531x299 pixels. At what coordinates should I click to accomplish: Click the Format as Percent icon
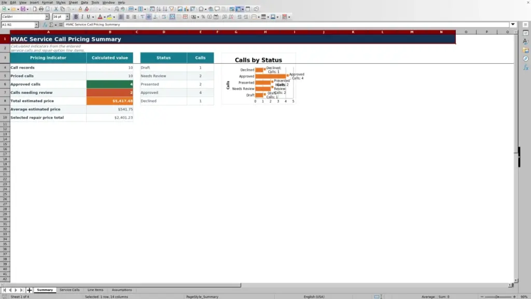point(203,17)
